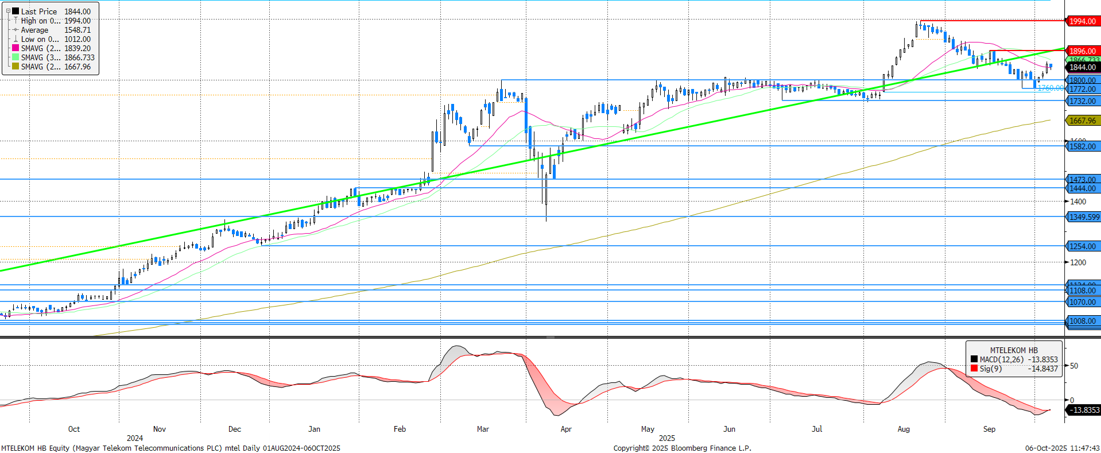This screenshot has height=453, width=1101.
Task: Click the red 1896.00 resistance label
Action: pos(1082,51)
